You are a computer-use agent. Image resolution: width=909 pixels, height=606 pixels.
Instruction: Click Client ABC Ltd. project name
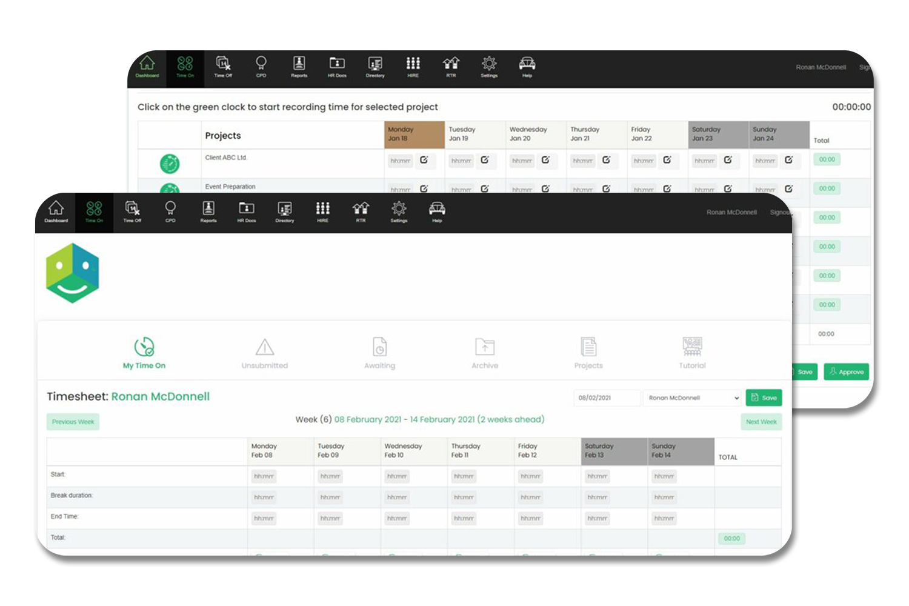click(x=226, y=158)
